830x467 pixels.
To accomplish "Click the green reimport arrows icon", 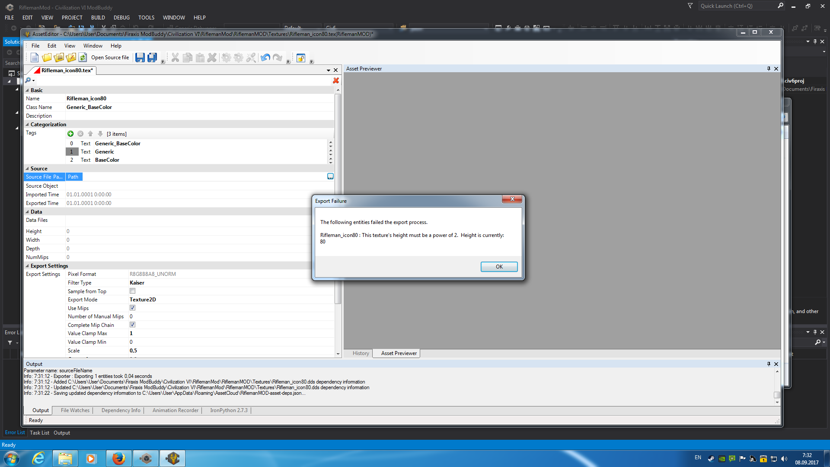I will pos(83,58).
